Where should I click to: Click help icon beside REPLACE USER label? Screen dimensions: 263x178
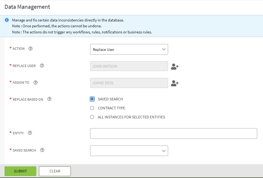point(42,66)
